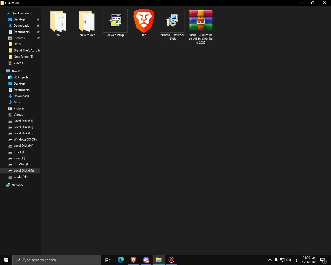Go to This PC in navigation pane
331x265 pixels.
tap(17, 71)
